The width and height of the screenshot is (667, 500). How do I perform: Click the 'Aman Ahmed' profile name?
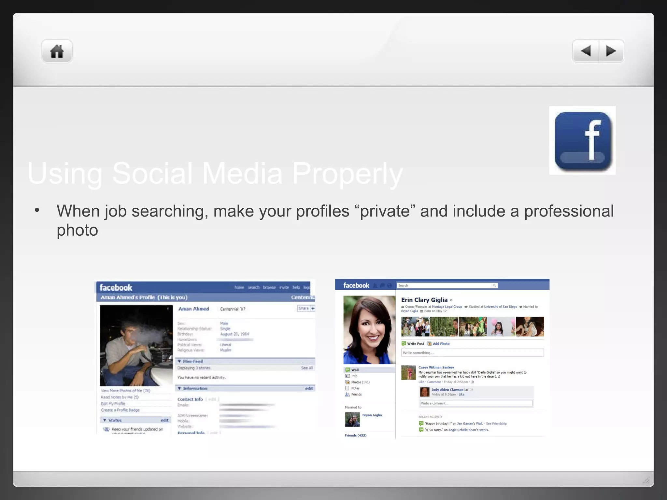point(193,309)
